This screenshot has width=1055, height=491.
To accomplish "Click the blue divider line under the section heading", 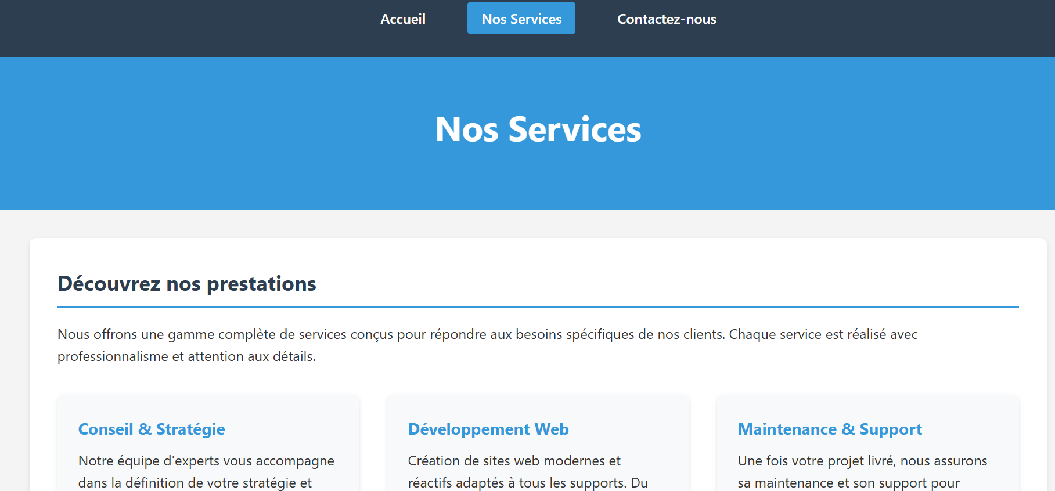I will coord(538,307).
